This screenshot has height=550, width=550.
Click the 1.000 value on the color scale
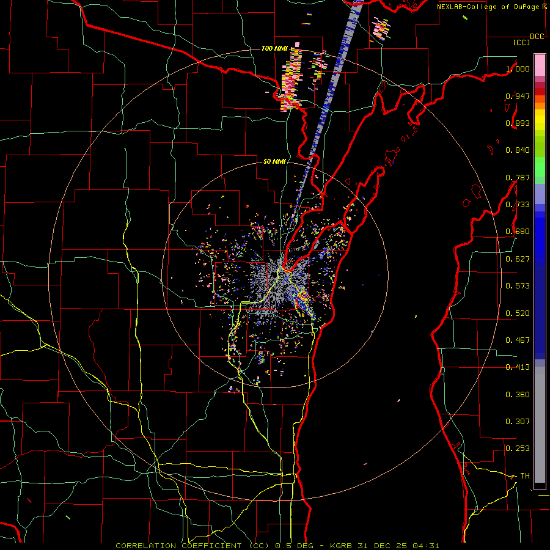coord(518,68)
